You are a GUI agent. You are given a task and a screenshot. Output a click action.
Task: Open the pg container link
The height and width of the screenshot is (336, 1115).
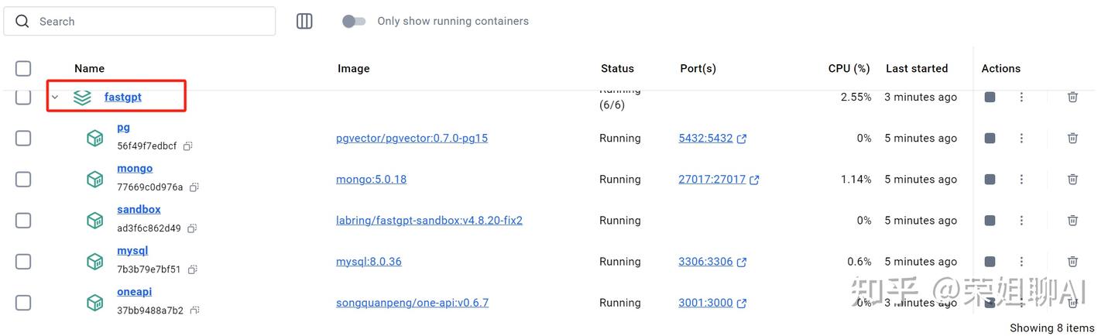pos(124,127)
